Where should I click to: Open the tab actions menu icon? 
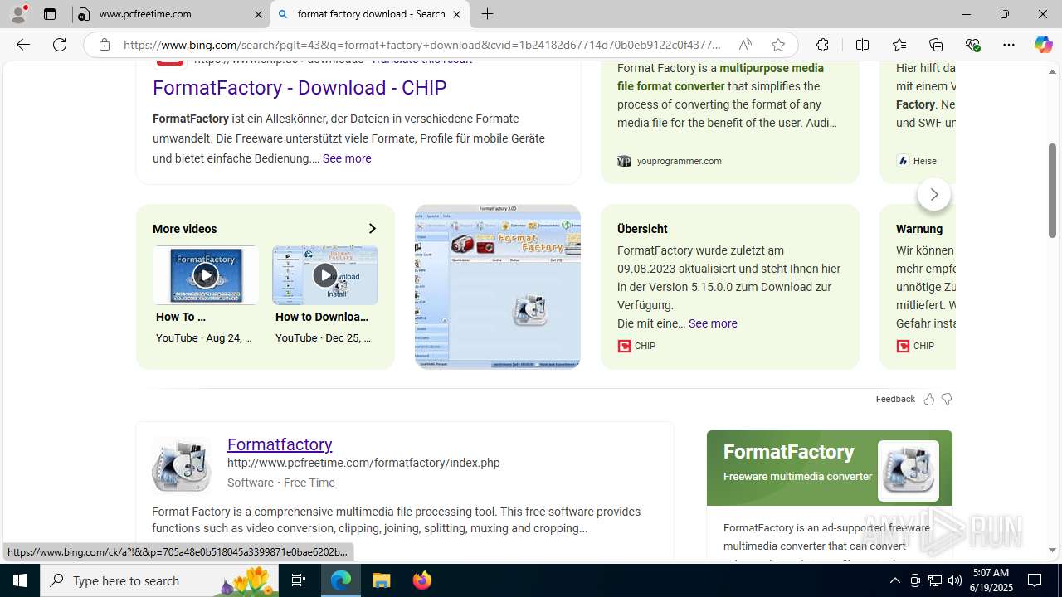pos(50,14)
